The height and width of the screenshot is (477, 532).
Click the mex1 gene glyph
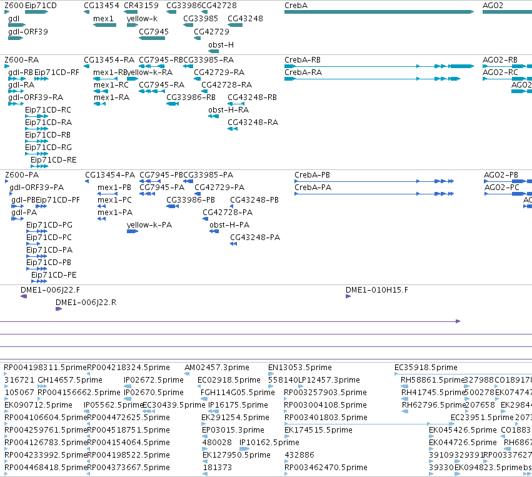(105, 25)
